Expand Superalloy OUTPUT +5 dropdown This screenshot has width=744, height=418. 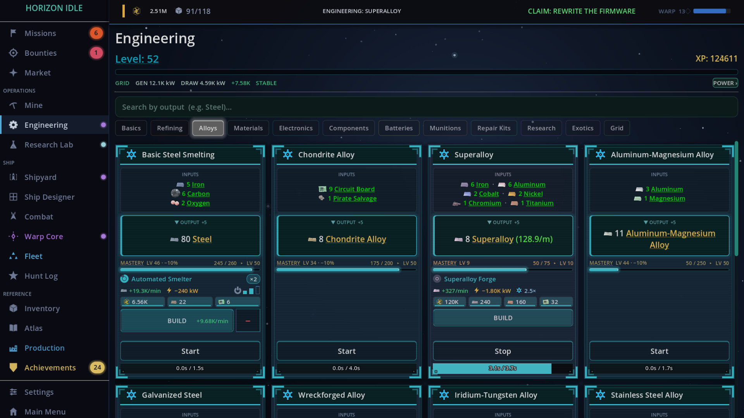point(503,223)
